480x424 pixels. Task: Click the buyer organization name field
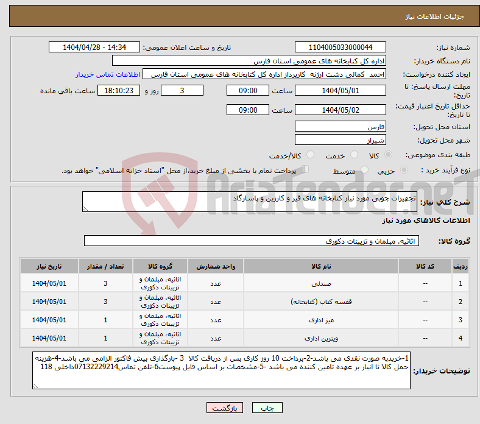pos(249,61)
